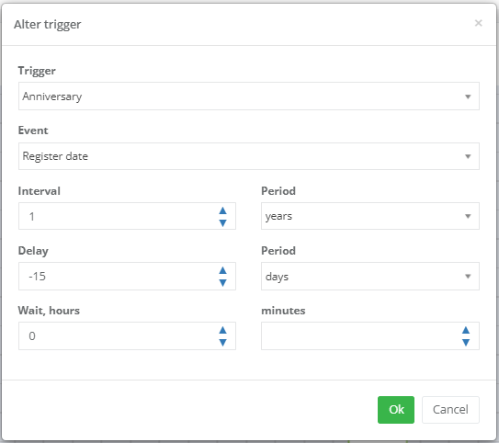
Task: Click into the empty minutes field
Action: point(359,335)
